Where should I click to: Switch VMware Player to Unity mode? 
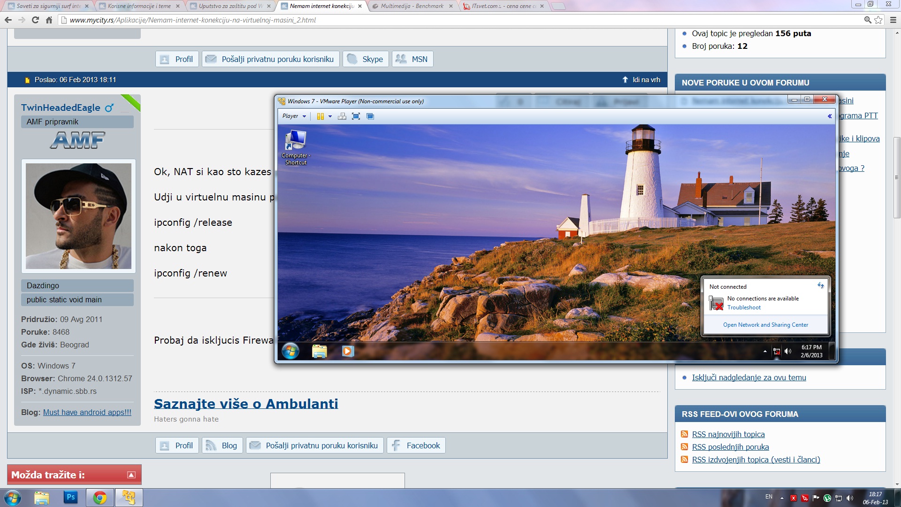click(x=370, y=116)
